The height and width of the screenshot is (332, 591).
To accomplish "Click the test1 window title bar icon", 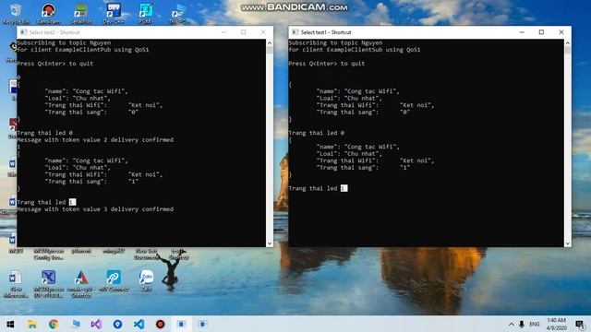I will (295, 32).
